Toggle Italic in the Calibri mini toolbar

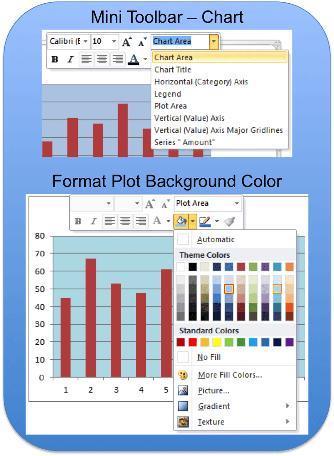pyautogui.click(x=70, y=59)
